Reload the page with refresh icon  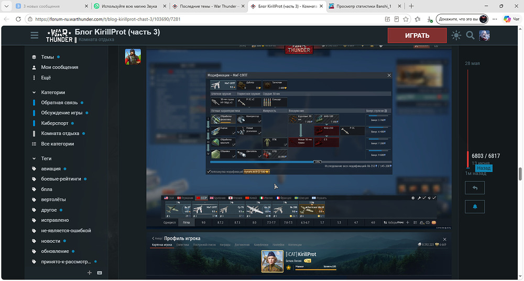pyautogui.click(x=18, y=19)
